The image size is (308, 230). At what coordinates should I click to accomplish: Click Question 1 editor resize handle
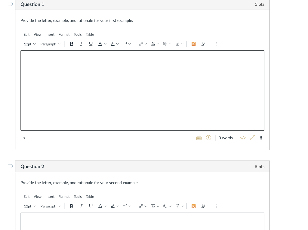point(261,138)
